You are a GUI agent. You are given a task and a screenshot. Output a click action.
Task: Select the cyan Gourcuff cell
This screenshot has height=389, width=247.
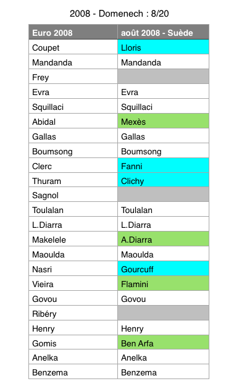tap(163, 269)
